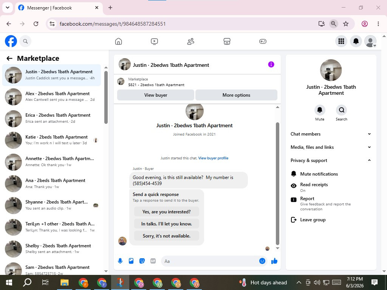Send quick response "Yes, are you interested?"
Image resolution: width=387 pixels, height=290 pixels.
[x=167, y=211]
